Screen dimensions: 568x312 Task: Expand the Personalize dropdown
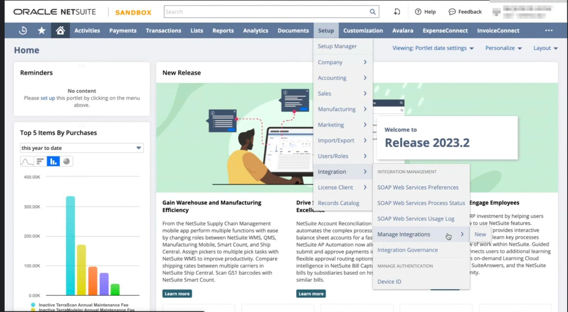[503, 48]
